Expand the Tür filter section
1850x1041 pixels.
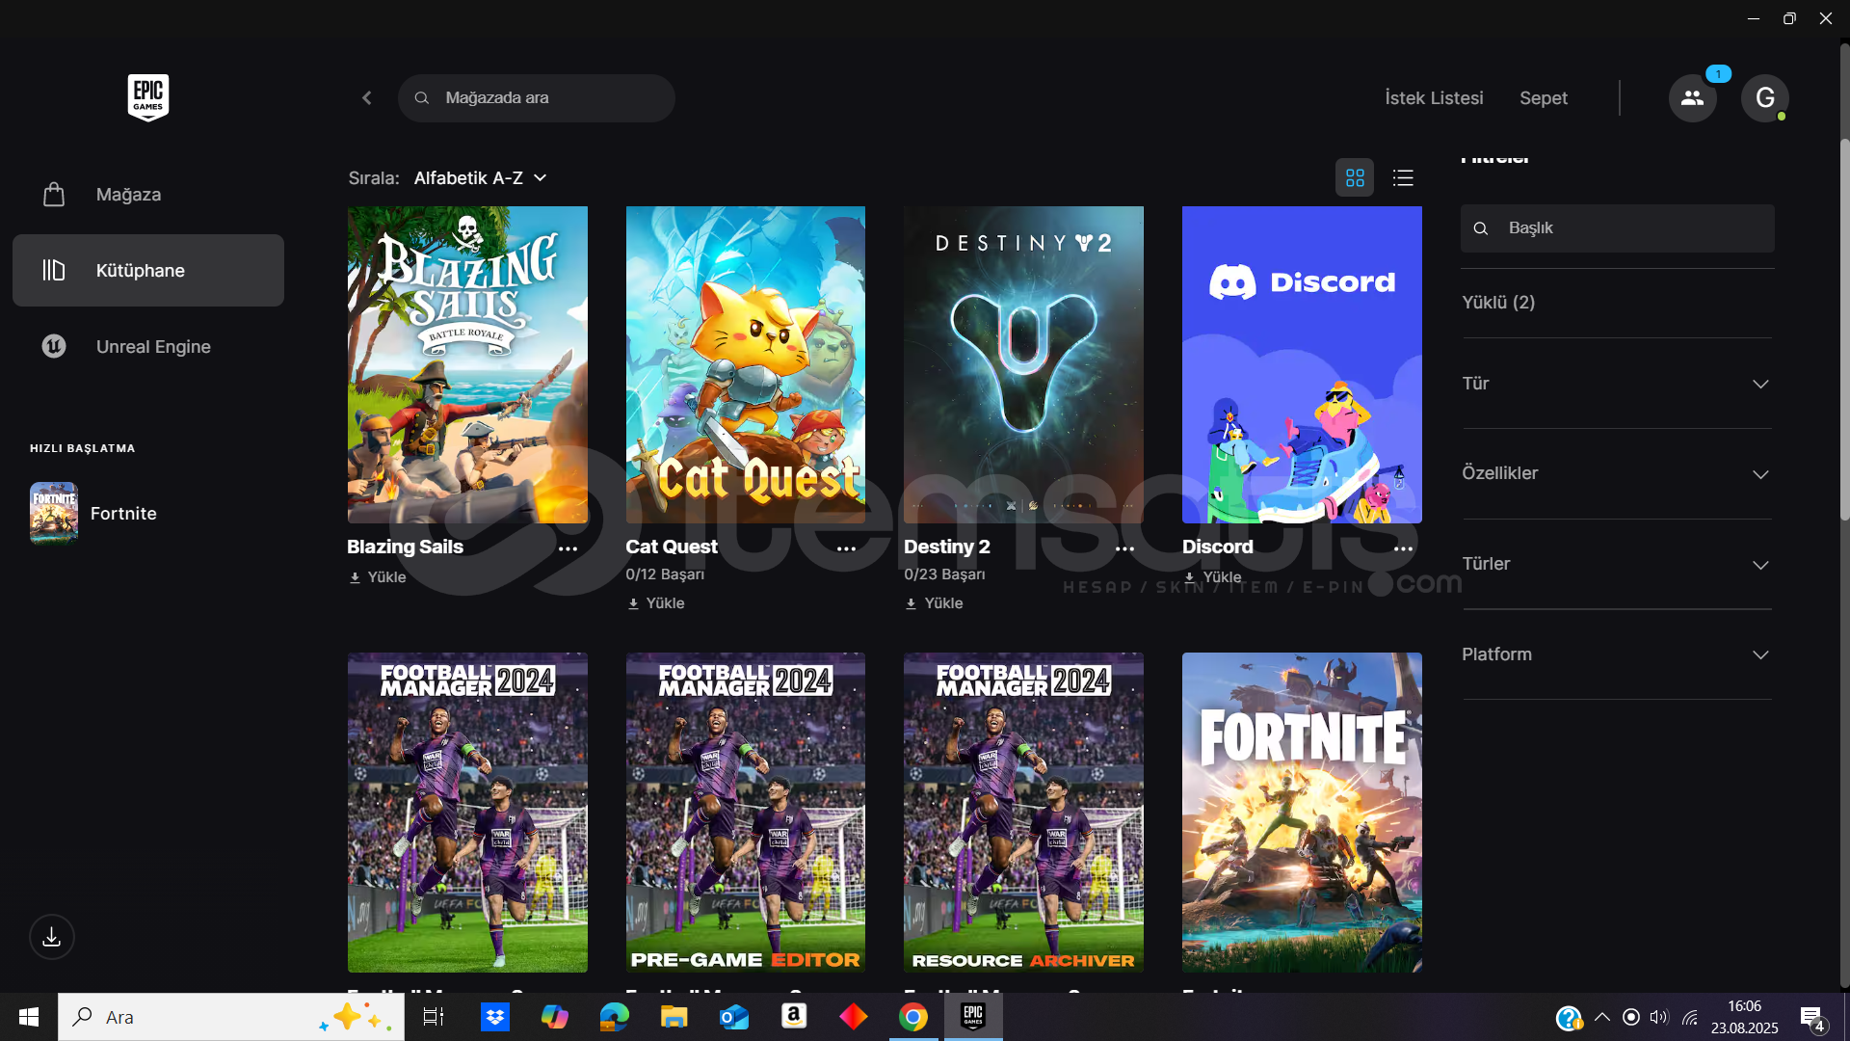[x=1617, y=384]
